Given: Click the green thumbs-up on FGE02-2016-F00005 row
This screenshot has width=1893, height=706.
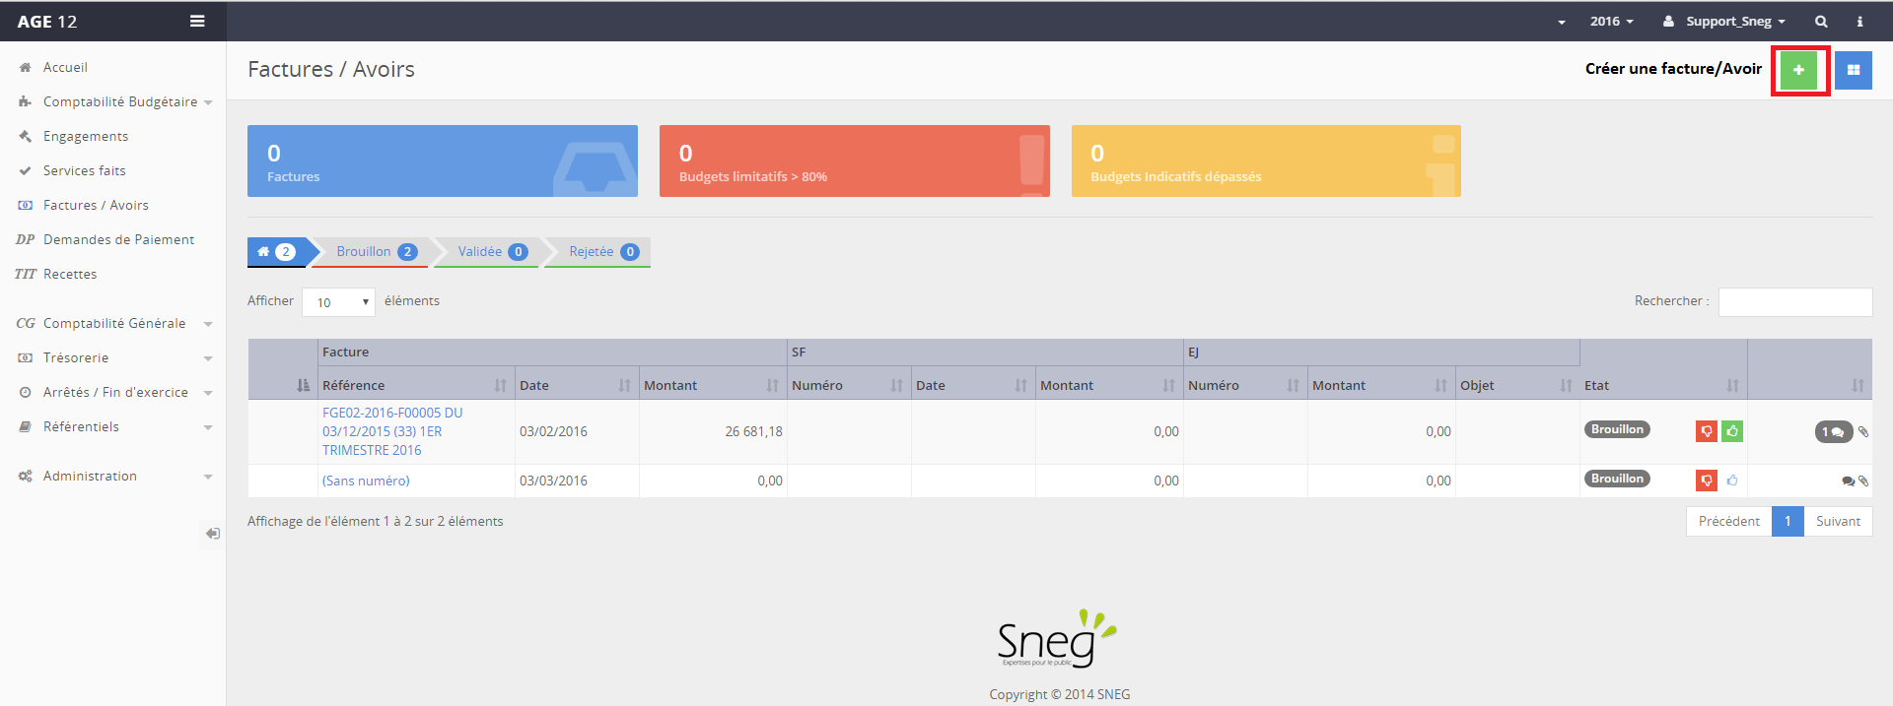Looking at the screenshot, I should click(1732, 431).
